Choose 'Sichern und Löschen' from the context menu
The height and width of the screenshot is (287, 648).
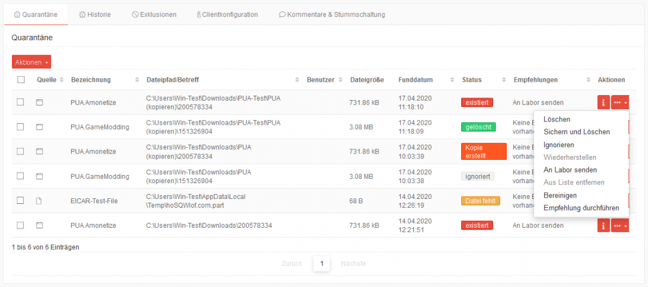pos(576,132)
